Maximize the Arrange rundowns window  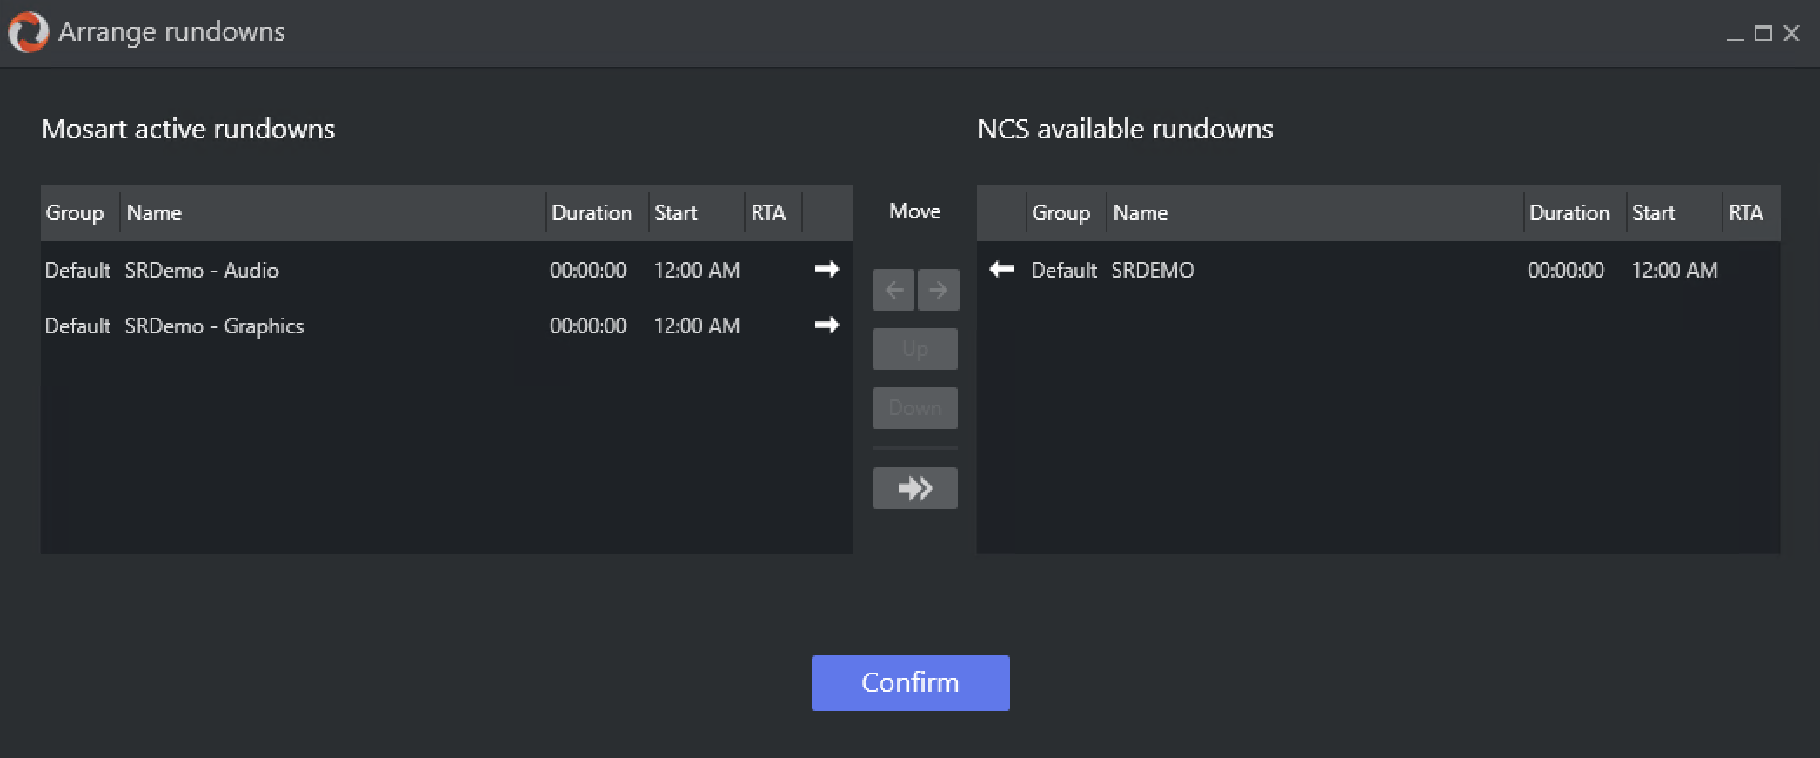pyautogui.click(x=1763, y=33)
